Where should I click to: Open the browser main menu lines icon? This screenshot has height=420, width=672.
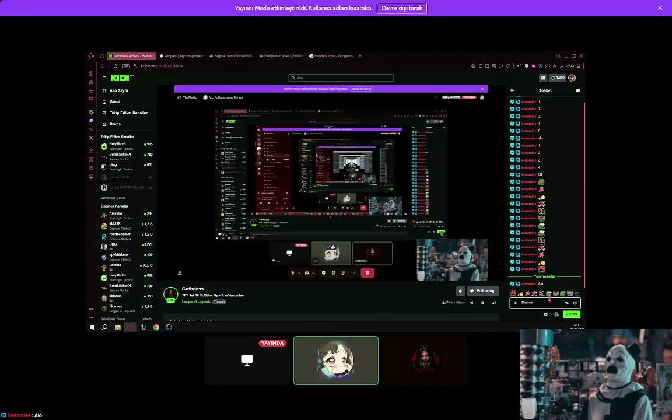point(579,66)
